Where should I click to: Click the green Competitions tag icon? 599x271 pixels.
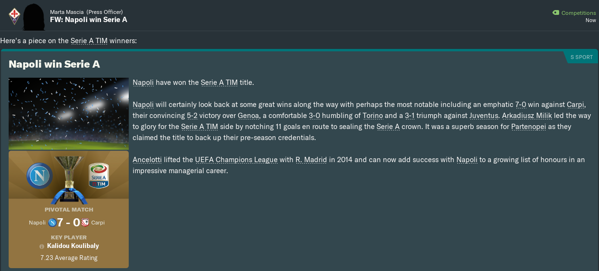click(556, 13)
